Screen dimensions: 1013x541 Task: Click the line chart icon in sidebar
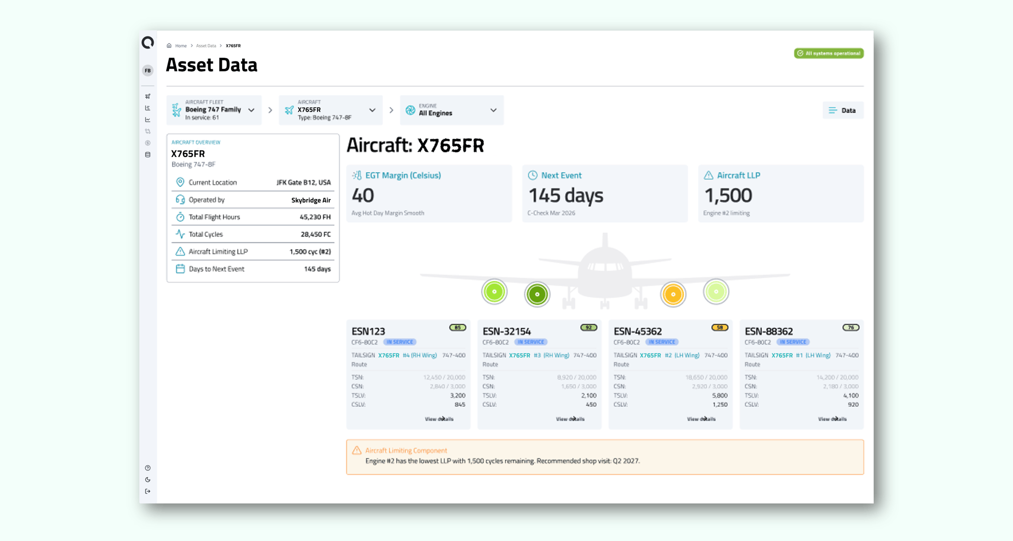pos(148,120)
